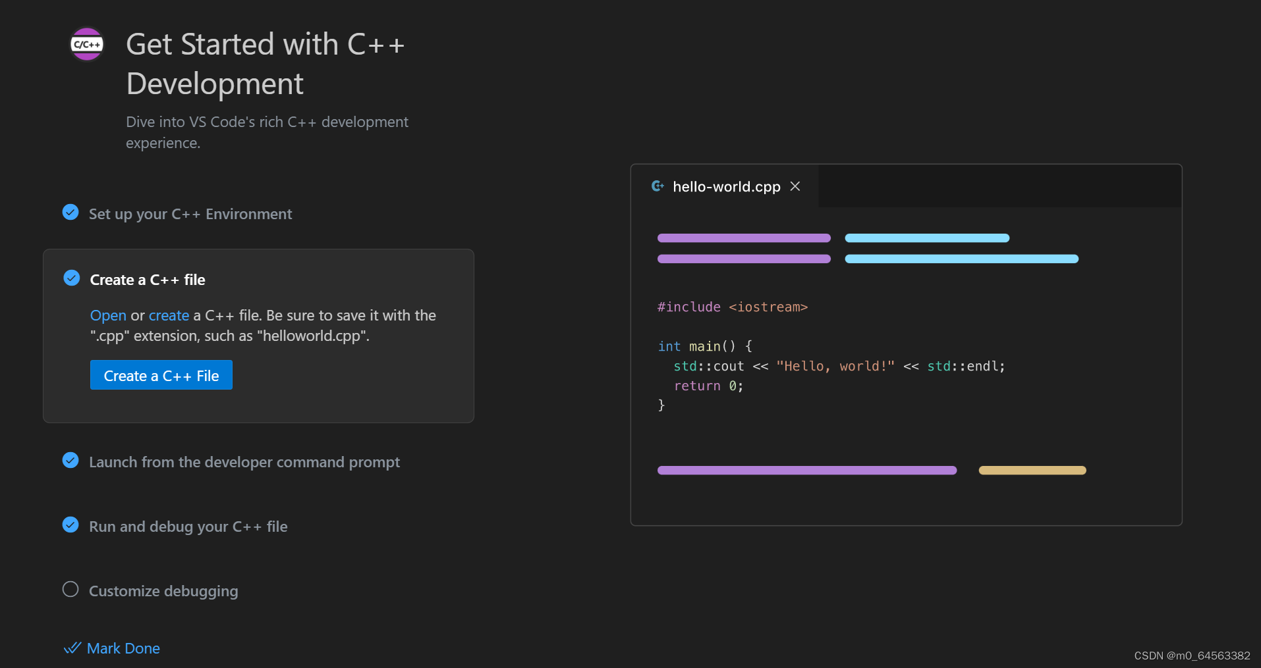Open the Set up your C++ Environment step

190,213
